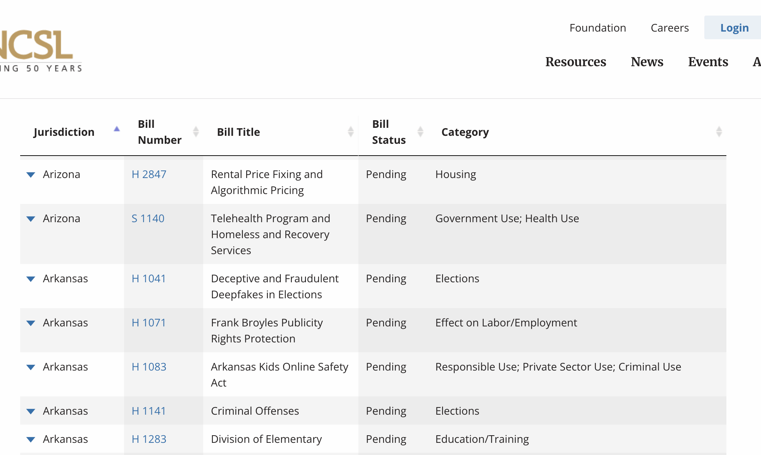
Task: Open the Events menu
Action: (708, 62)
